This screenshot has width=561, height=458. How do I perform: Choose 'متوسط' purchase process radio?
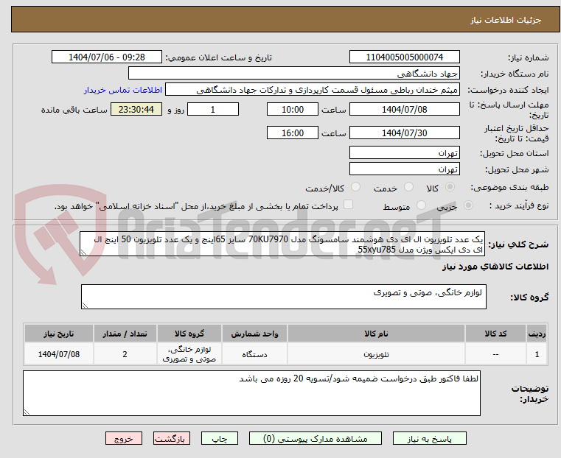click(x=421, y=206)
